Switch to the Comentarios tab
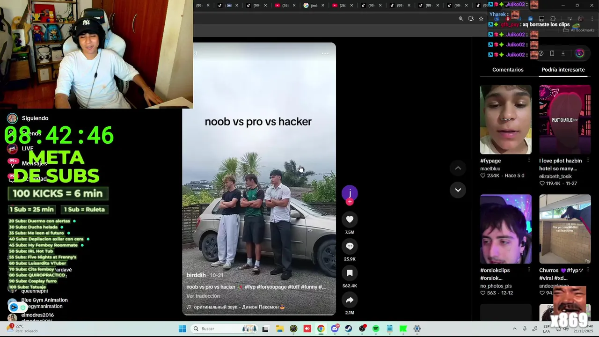Viewport: 599px width, 337px height. [508, 70]
